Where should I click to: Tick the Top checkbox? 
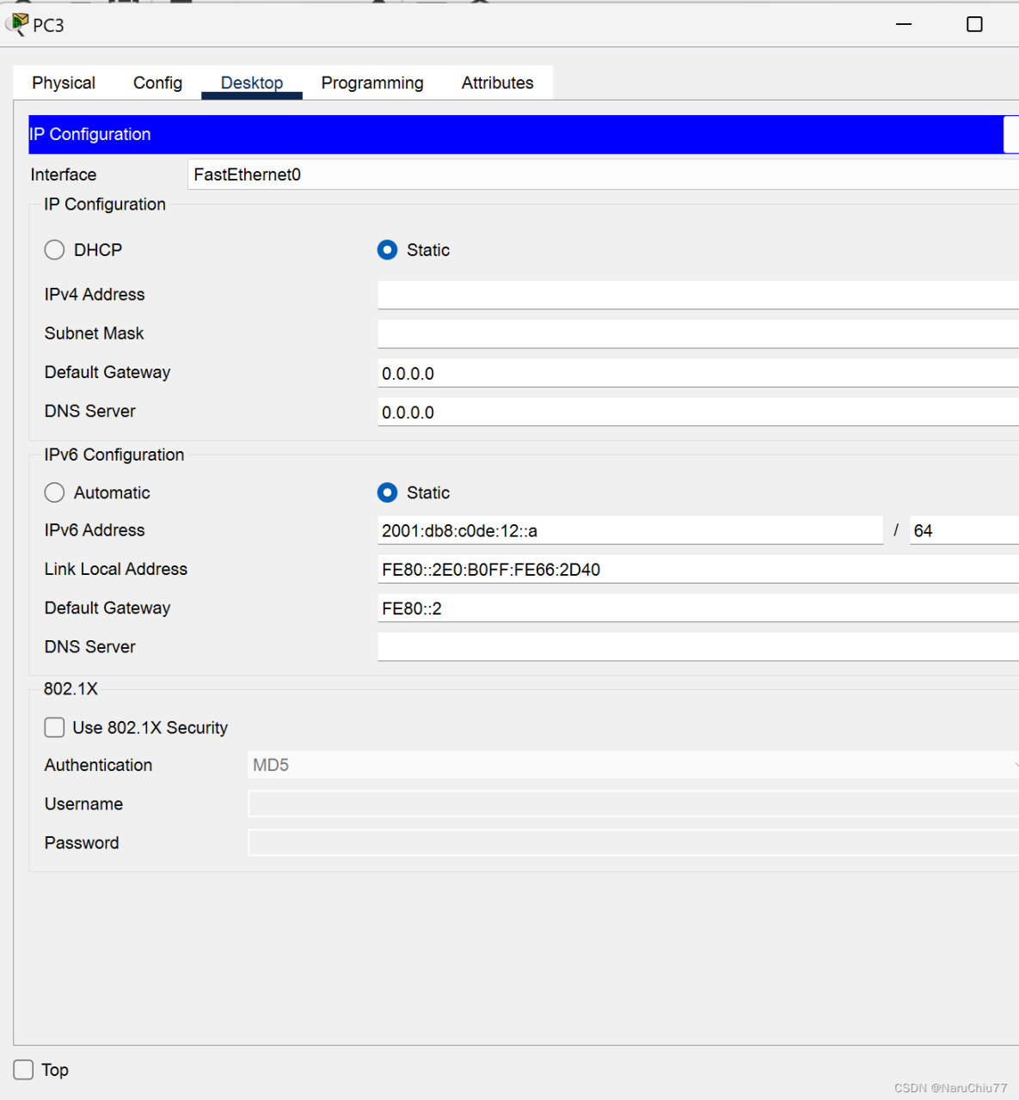pos(24,1070)
